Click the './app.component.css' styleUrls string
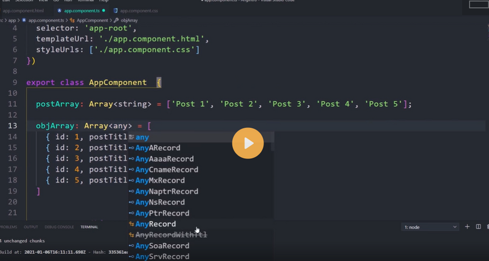The width and height of the screenshot is (489, 261). (x=144, y=50)
